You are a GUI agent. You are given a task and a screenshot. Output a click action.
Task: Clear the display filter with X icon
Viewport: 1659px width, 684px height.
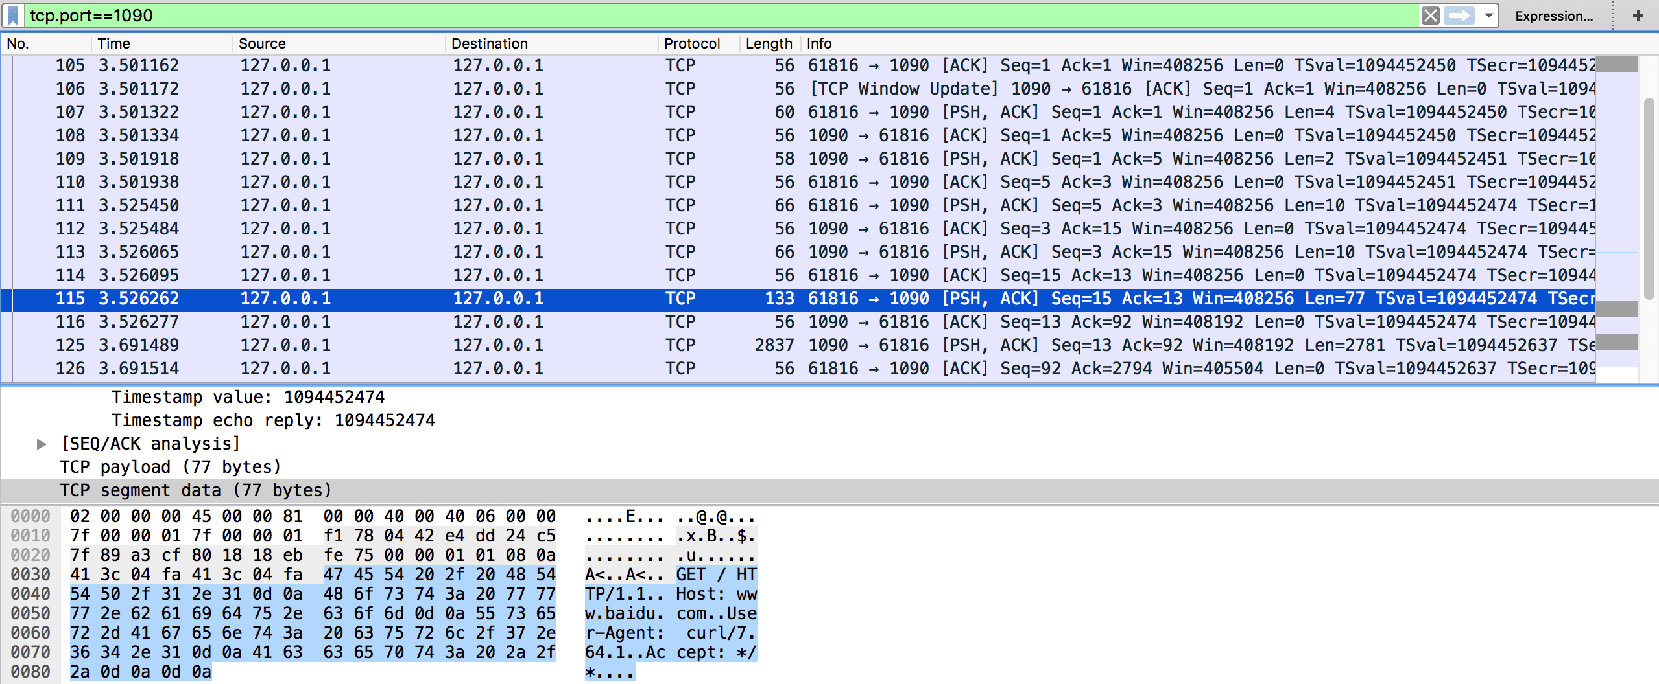point(1430,16)
